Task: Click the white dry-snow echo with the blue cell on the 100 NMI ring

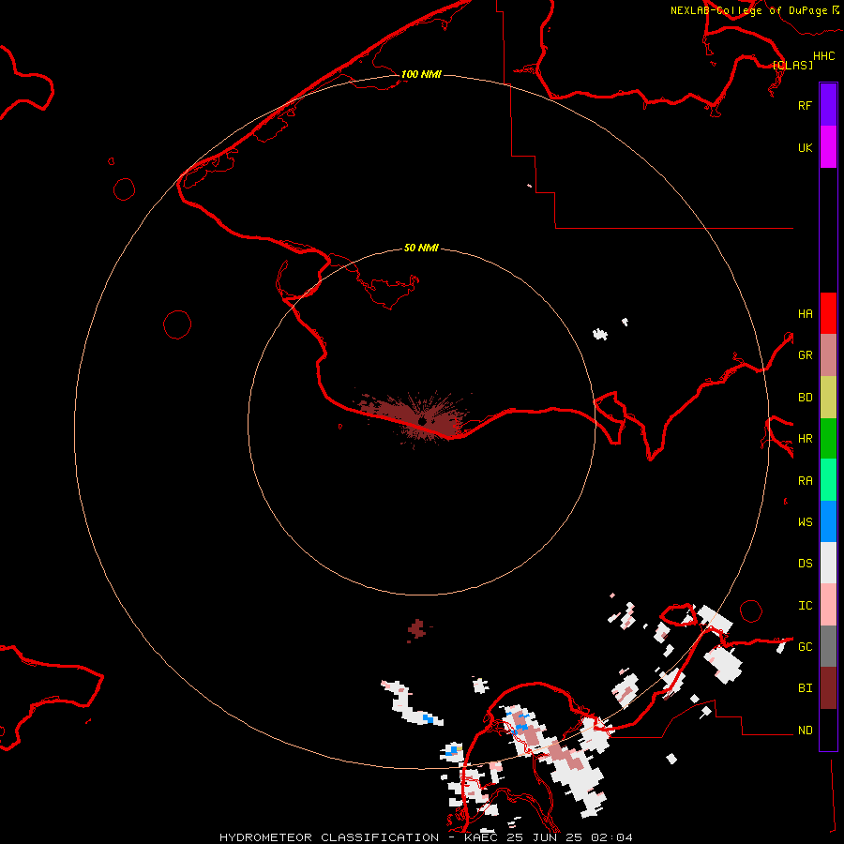Action: (453, 751)
